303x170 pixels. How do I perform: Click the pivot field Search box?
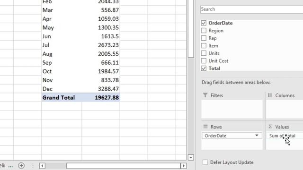[x=251, y=9]
